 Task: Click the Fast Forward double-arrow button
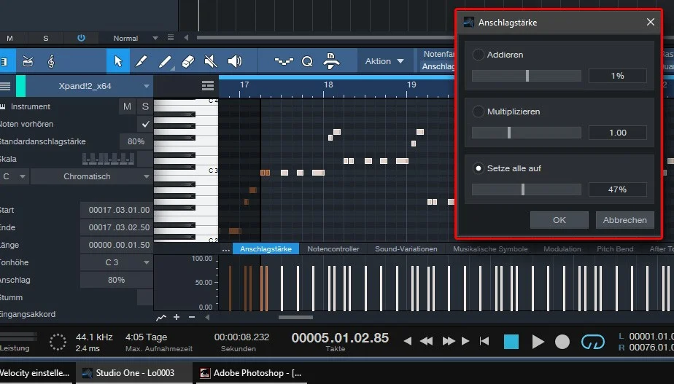[449, 341]
